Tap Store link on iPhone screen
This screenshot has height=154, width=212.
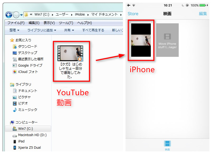(x=133, y=14)
